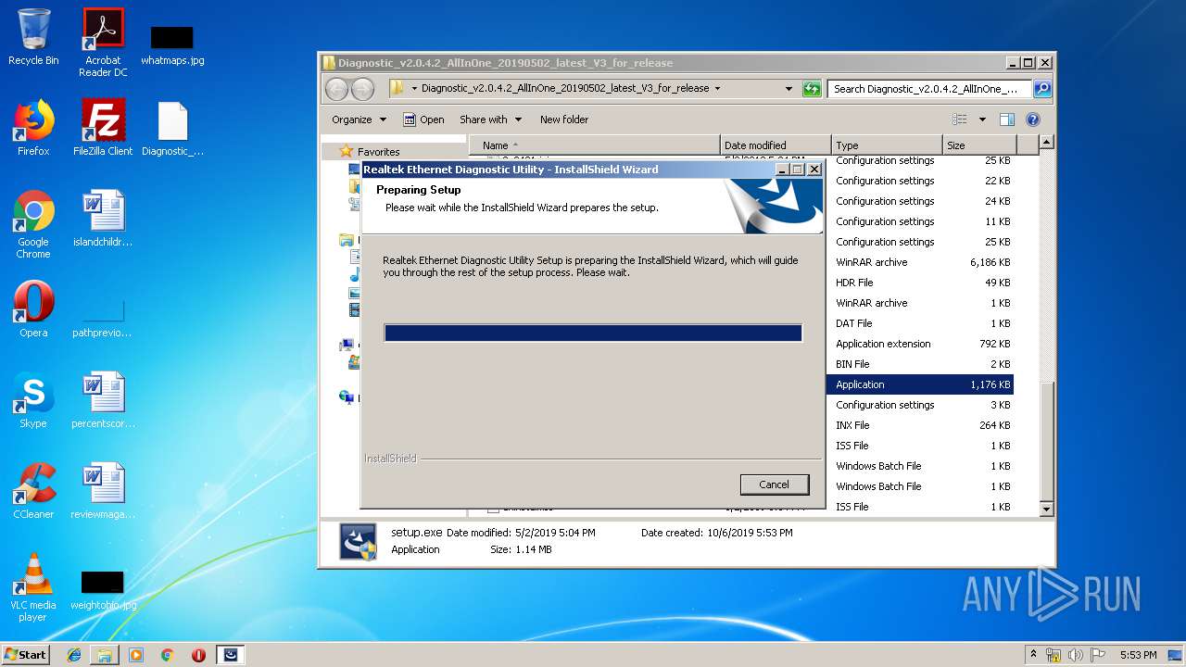Open Acrobat Reader DC shortcut

(x=103, y=43)
